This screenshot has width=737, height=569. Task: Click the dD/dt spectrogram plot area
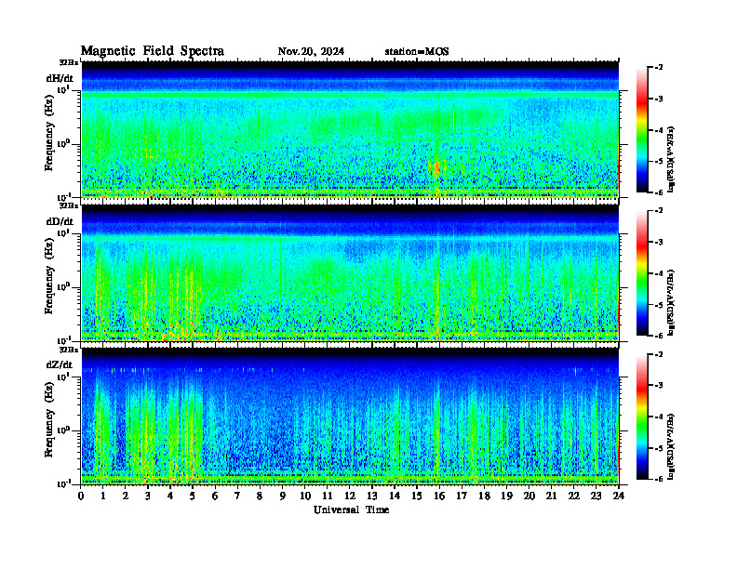pos(350,273)
